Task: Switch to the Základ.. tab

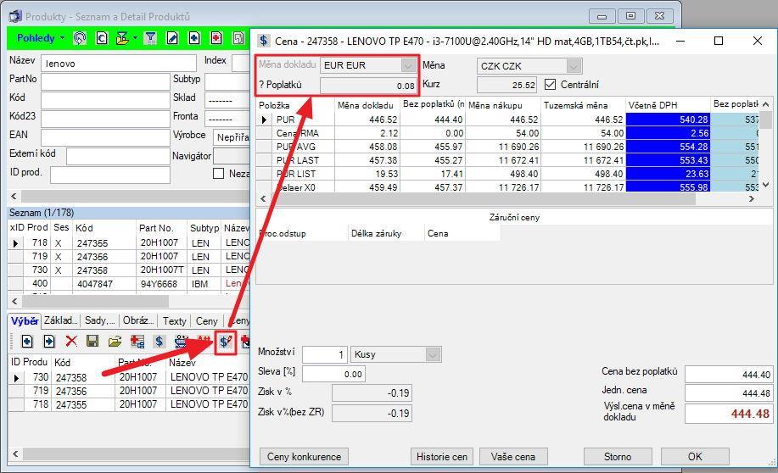Action: point(60,320)
